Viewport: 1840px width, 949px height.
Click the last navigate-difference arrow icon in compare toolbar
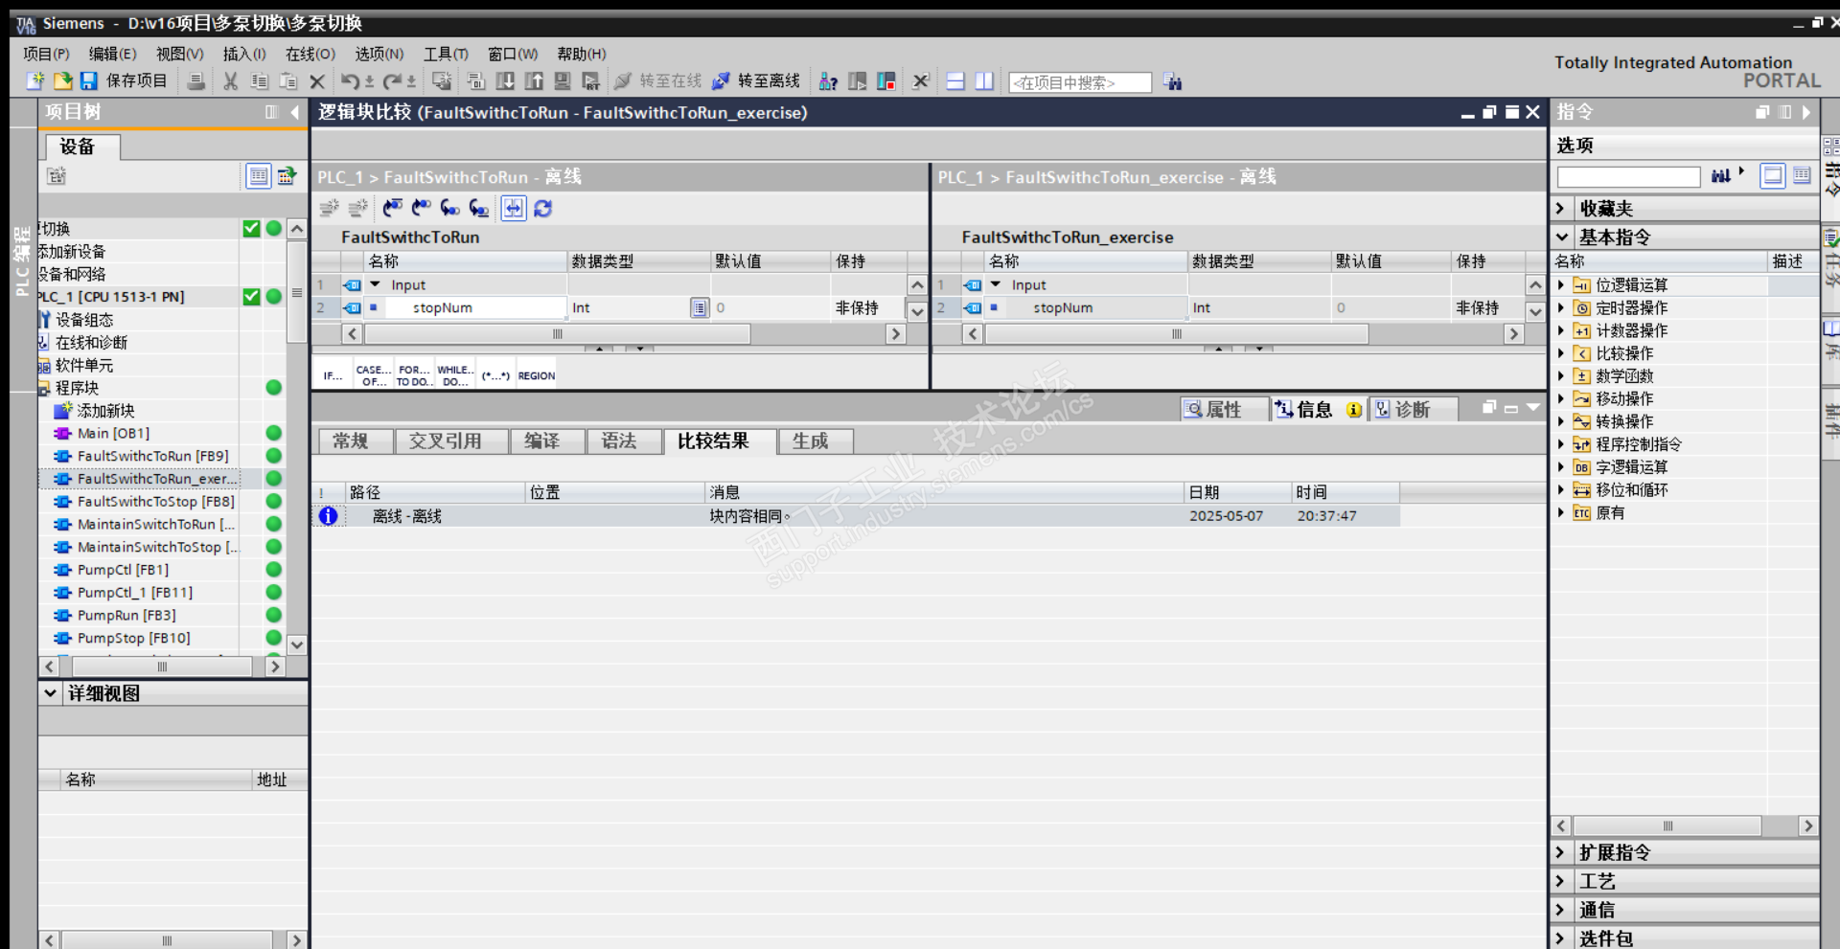pyautogui.click(x=479, y=208)
